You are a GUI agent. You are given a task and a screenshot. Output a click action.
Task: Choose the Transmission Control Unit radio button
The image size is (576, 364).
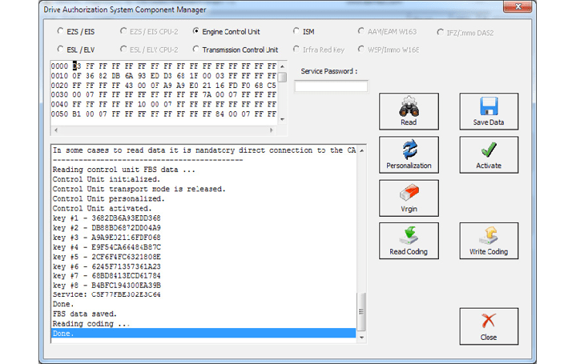(x=196, y=50)
